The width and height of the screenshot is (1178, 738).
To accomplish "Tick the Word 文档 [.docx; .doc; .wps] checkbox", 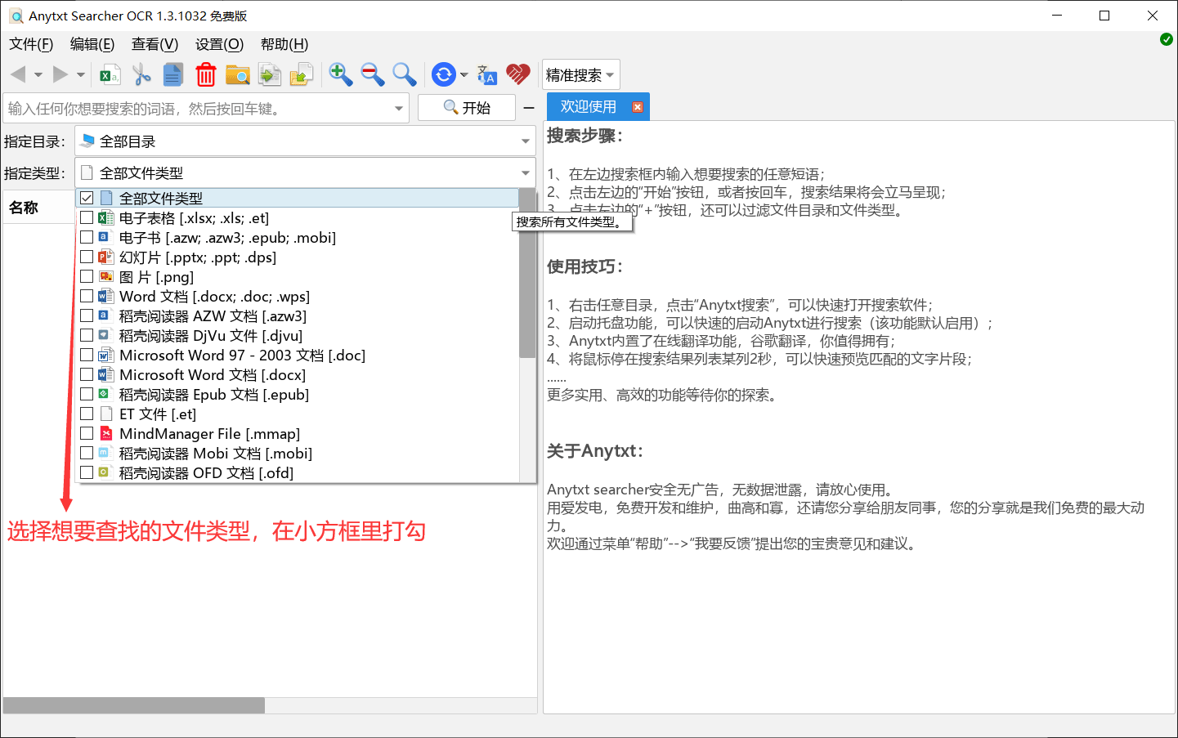I will click(87, 296).
